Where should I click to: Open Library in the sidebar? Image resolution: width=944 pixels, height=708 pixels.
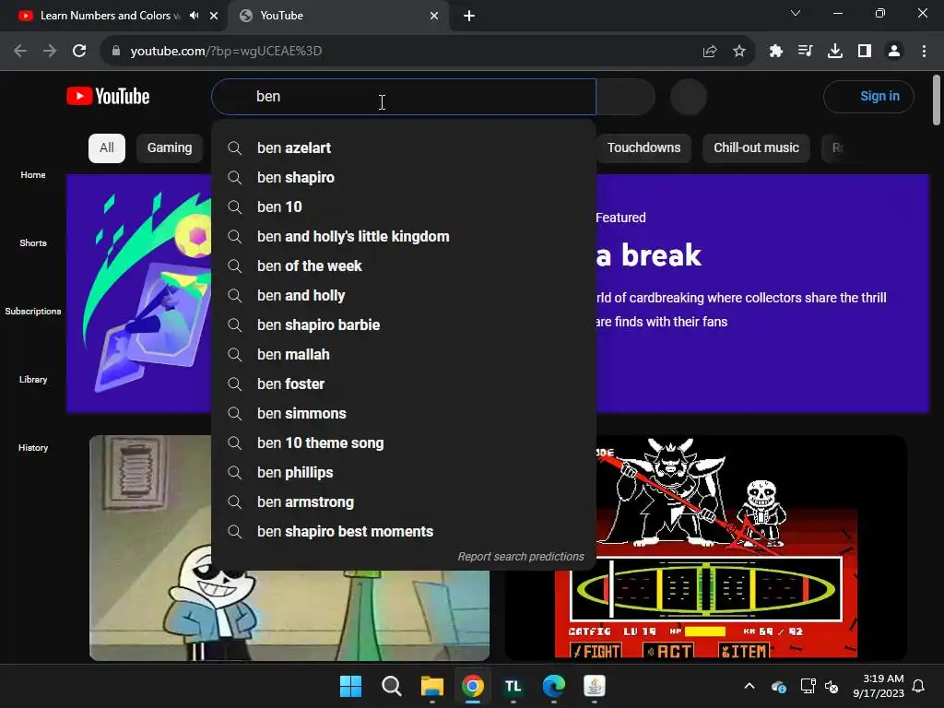point(33,379)
